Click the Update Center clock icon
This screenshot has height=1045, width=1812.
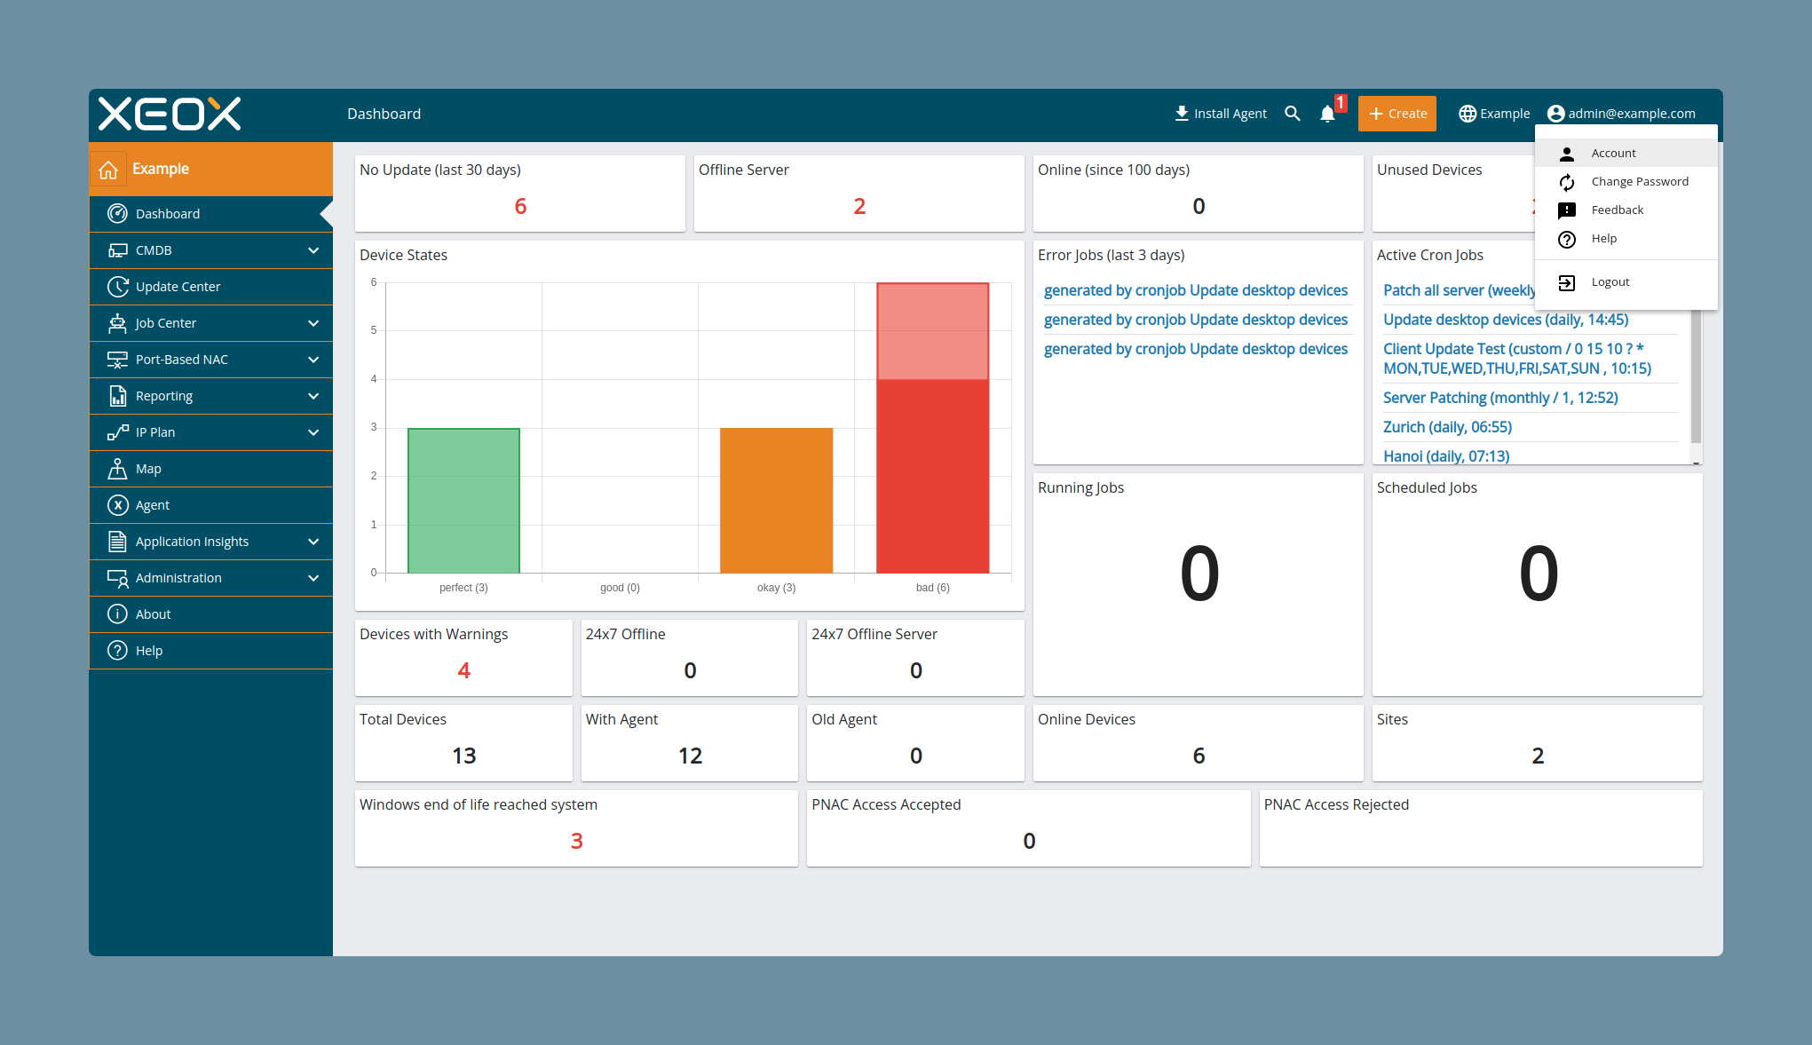pos(117,287)
